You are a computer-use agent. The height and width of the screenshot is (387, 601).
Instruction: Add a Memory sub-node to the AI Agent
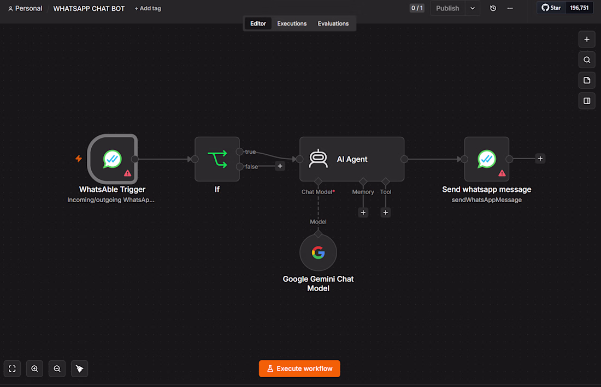[x=363, y=213]
